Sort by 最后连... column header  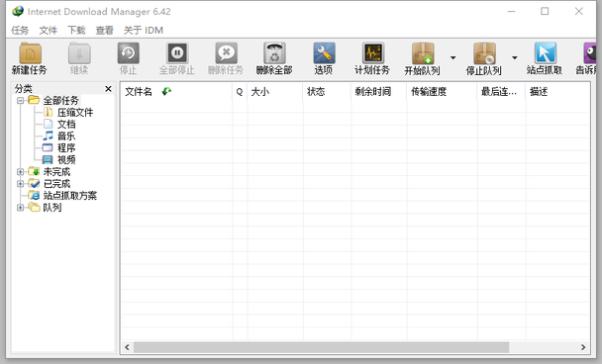pos(501,92)
